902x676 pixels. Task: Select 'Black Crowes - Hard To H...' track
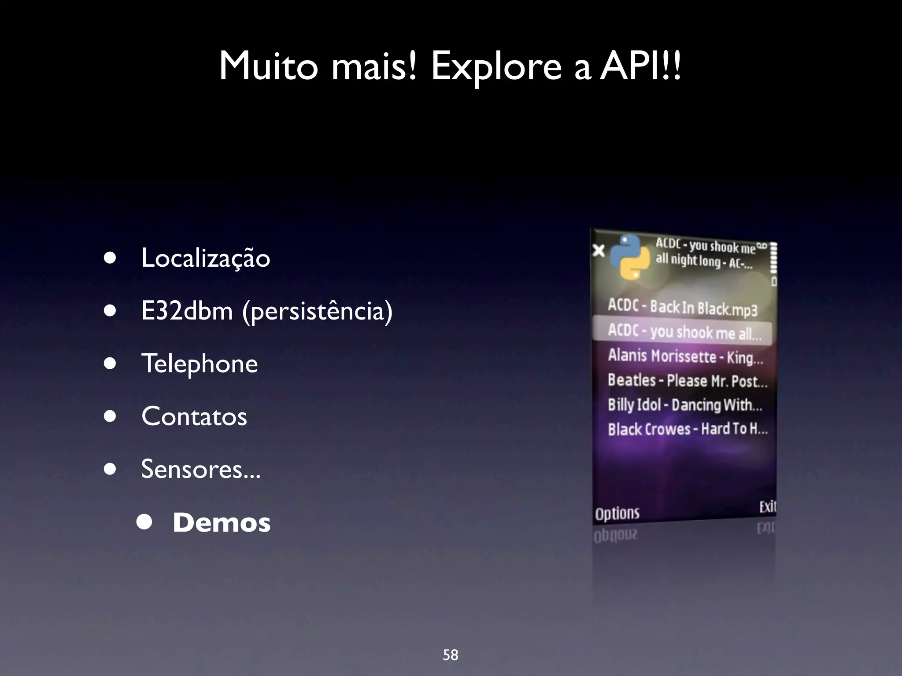688,429
